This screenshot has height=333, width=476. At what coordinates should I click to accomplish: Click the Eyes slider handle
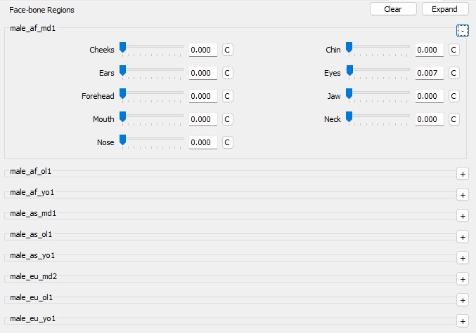point(349,71)
